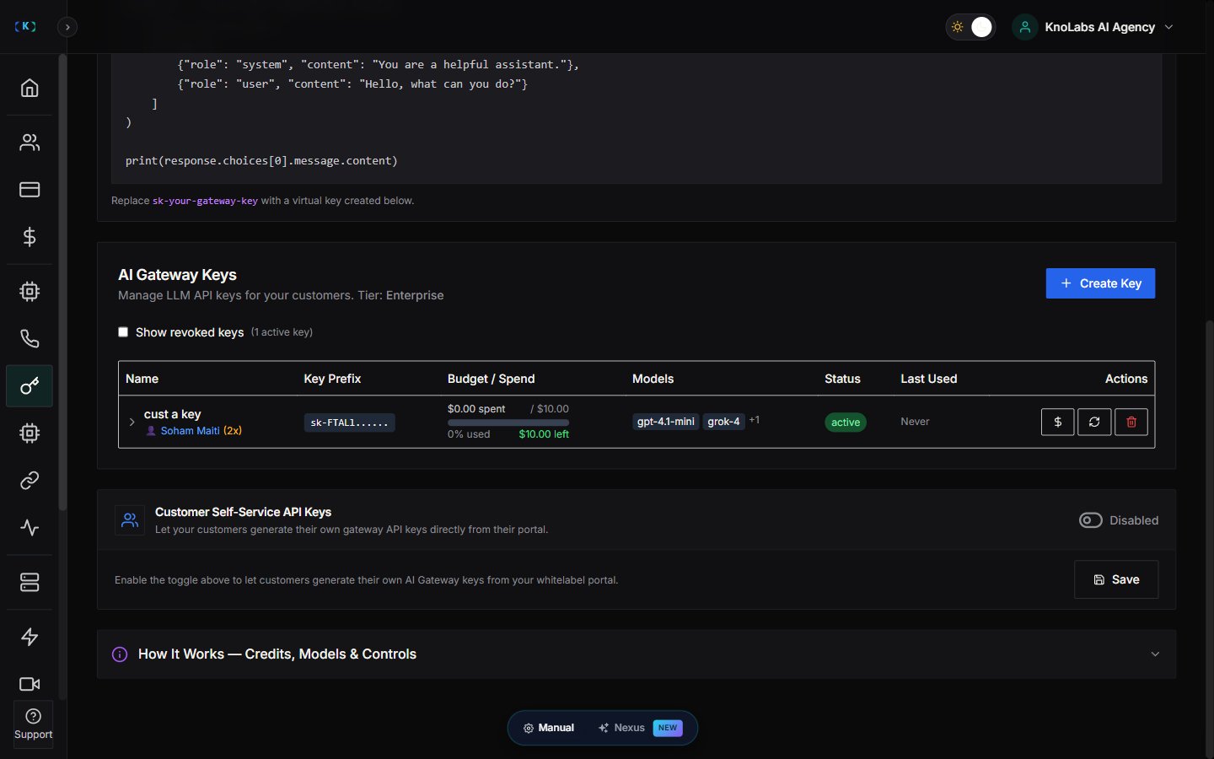Screen dimensions: 1214x759
Task: Click the Customer Self-Service users icon
Action: point(130,520)
